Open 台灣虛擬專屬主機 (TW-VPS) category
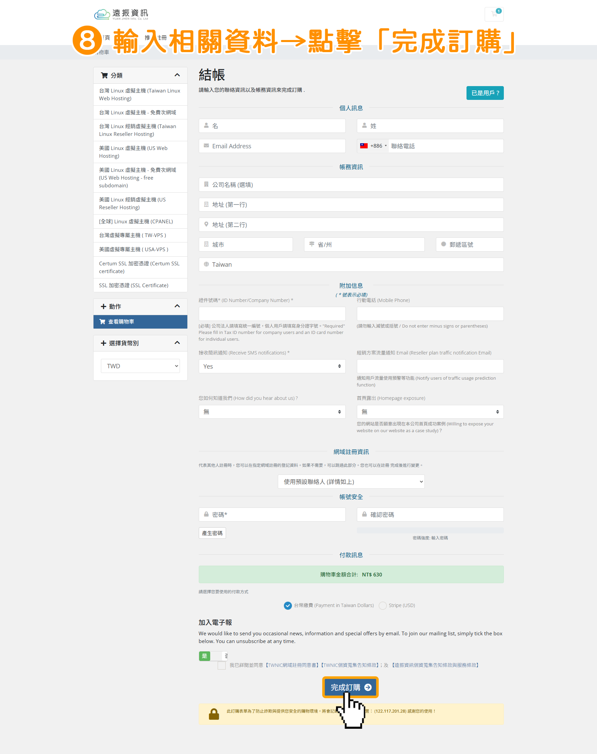Screen dimensions: 597x754 click(133, 235)
